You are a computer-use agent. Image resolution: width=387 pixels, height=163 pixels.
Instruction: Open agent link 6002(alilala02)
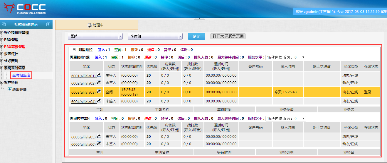tap(83, 83)
